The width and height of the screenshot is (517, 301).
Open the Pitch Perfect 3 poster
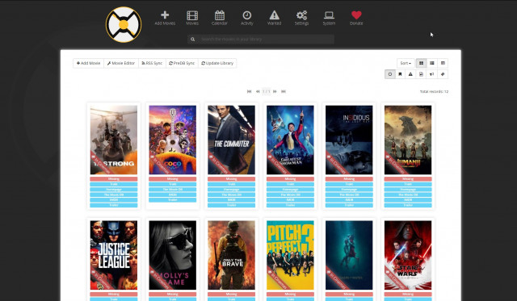(x=290, y=255)
